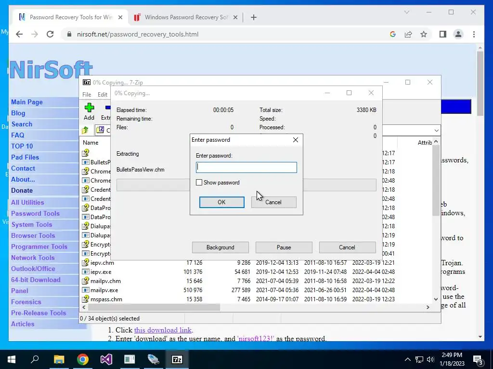Click the volume speaker tray icon
Screen dimensions: 493x369
click(430, 359)
